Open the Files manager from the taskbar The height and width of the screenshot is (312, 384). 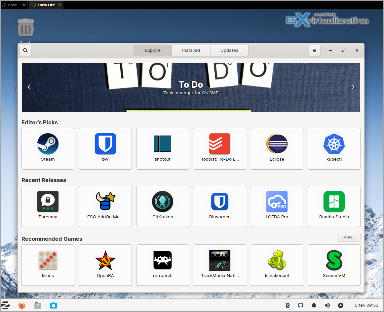(37, 305)
